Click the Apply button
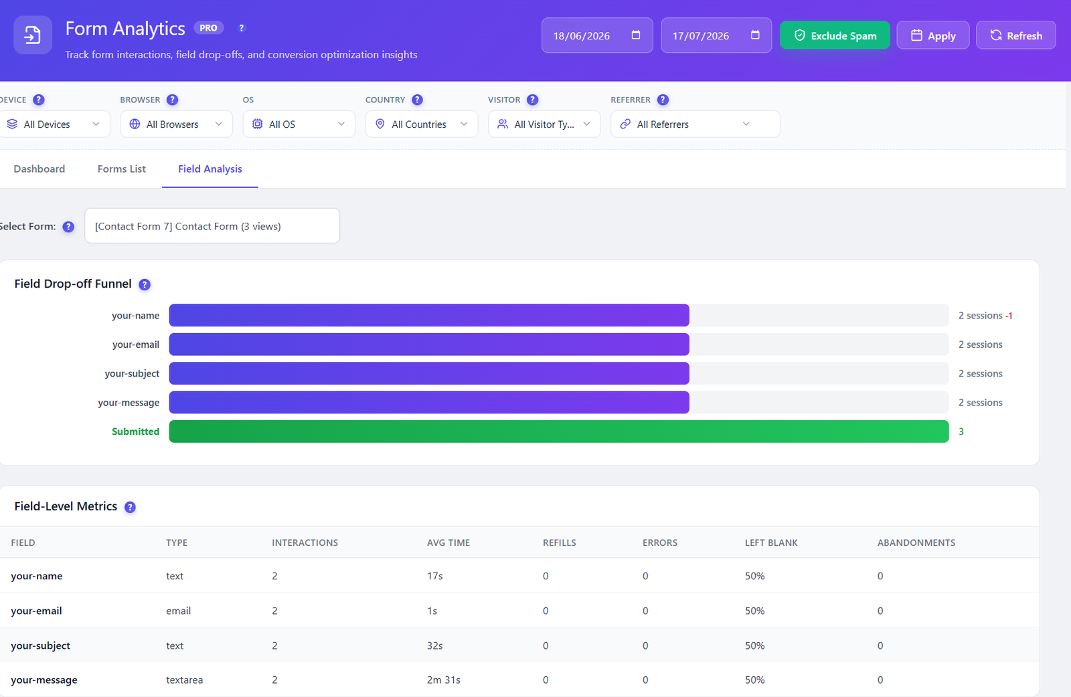 tap(933, 35)
